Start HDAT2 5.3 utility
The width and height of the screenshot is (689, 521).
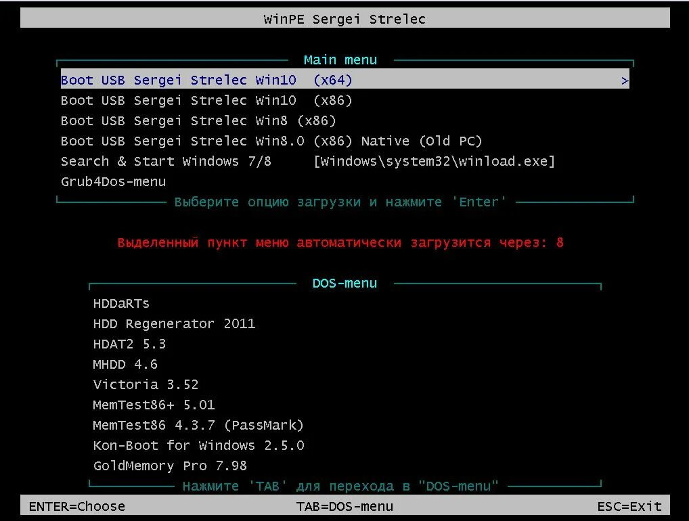[x=130, y=344]
